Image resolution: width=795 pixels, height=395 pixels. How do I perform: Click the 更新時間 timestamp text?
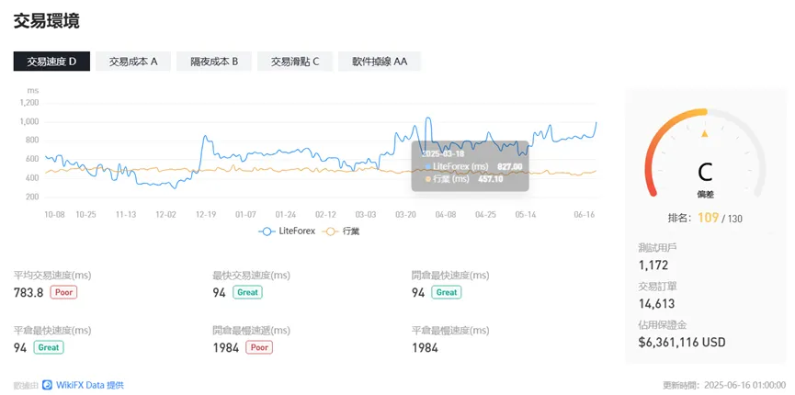click(x=724, y=386)
